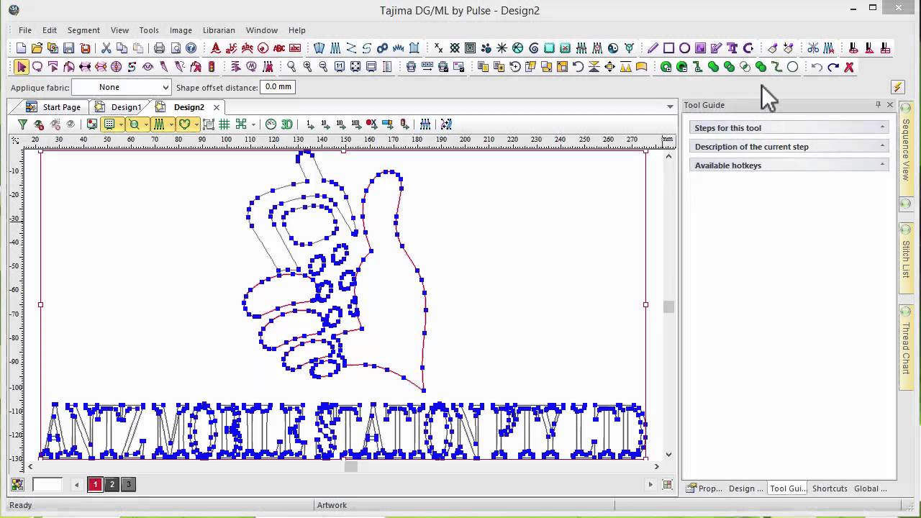Toggle the eye visibility icon in the view toolbar
Image resolution: width=921 pixels, height=518 pixels.
click(x=71, y=124)
